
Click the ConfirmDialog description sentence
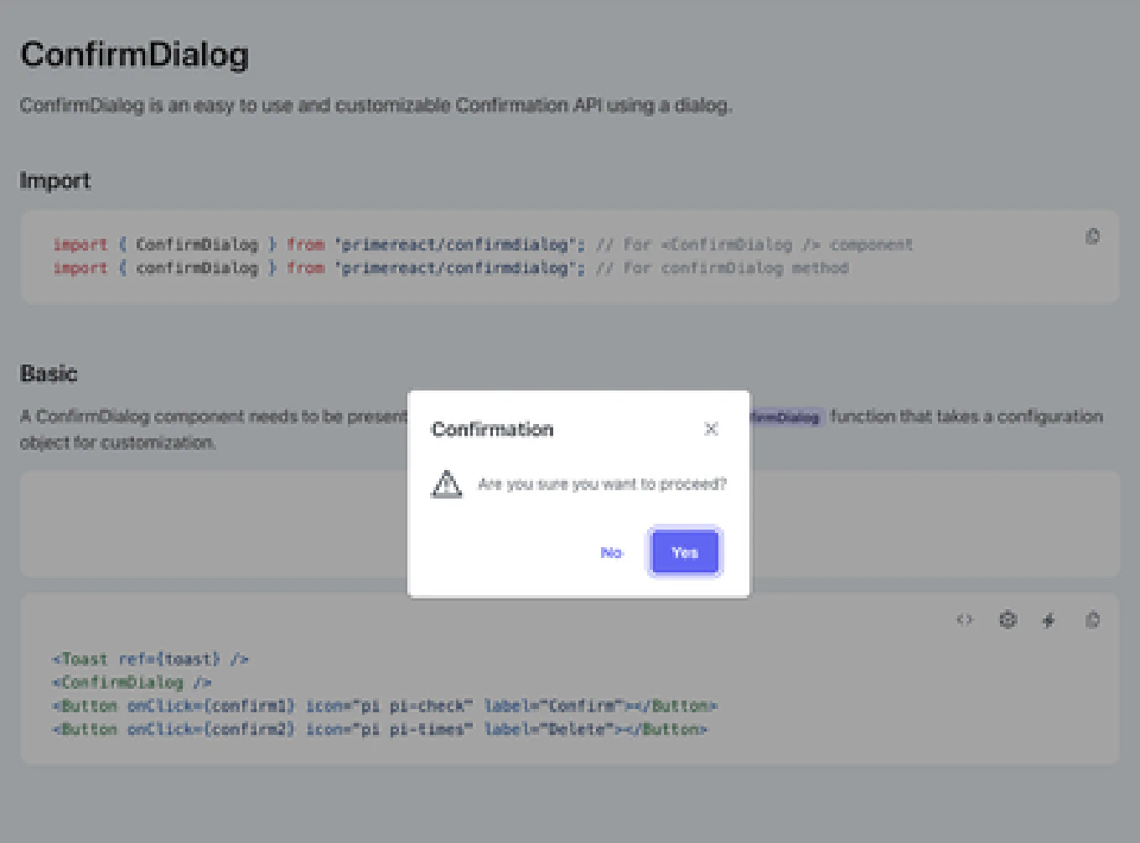coord(376,106)
